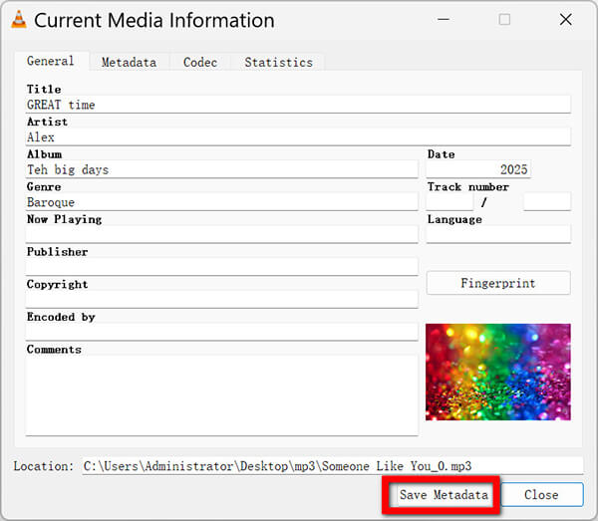Focus the first Track number box
This screenshot has width=598, height=521.
coord(449,201)
